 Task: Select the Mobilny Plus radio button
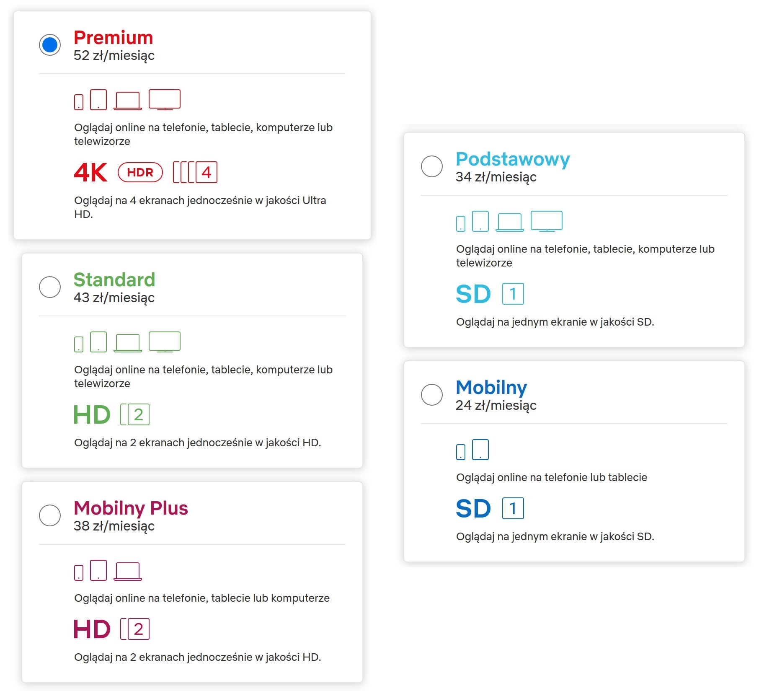click(x=50, y=515)
